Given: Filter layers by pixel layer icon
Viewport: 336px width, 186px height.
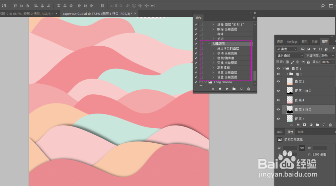Looking at the screenshot, I should coord(303,49).
